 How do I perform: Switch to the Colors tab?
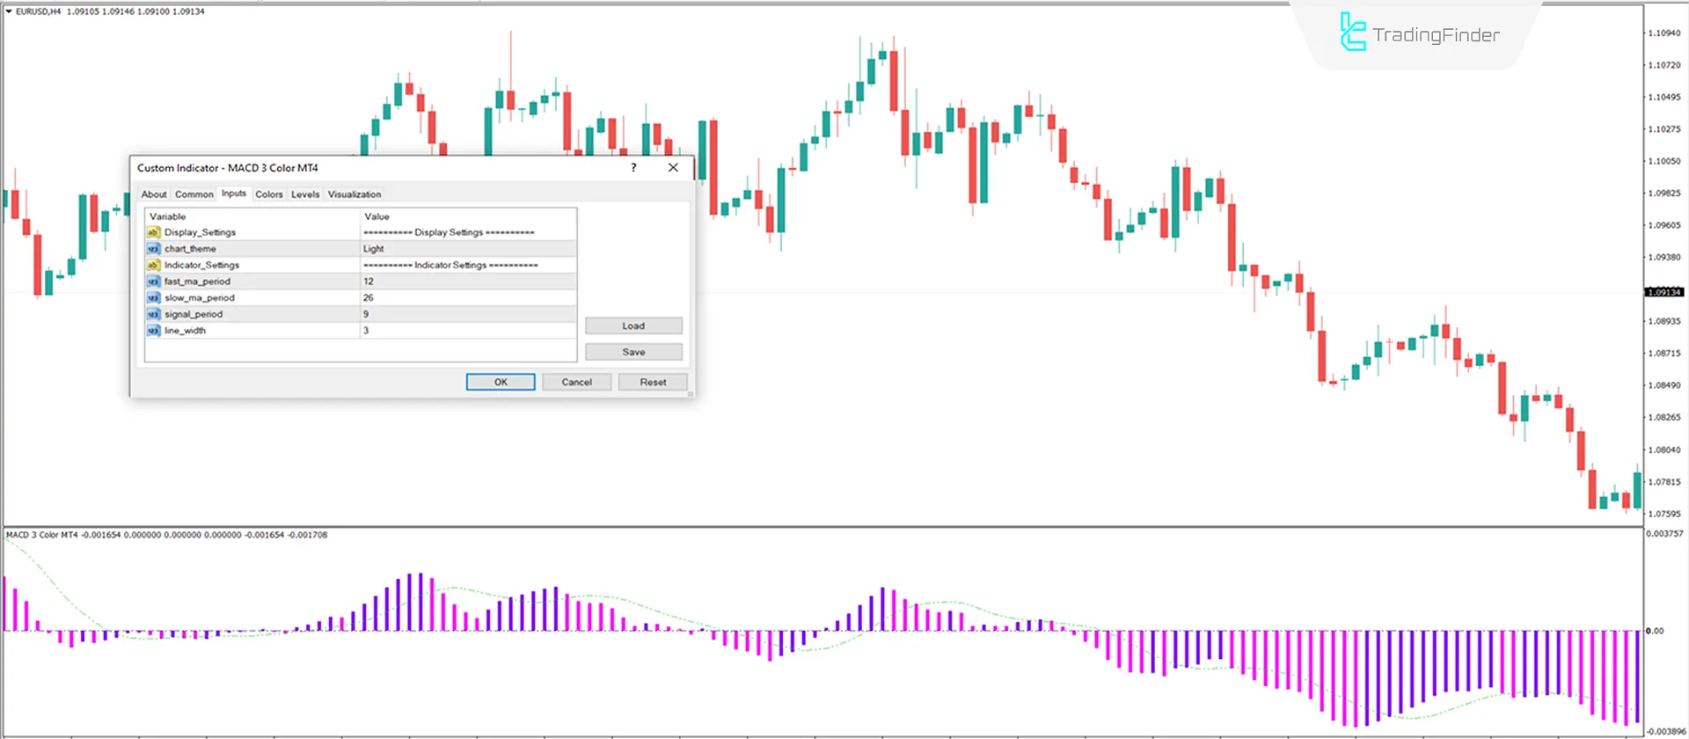tap(268, 194)
